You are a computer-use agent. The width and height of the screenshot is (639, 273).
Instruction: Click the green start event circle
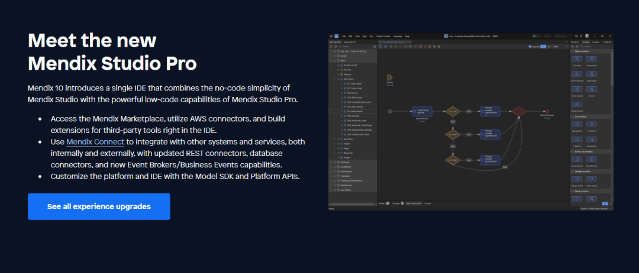390,110
